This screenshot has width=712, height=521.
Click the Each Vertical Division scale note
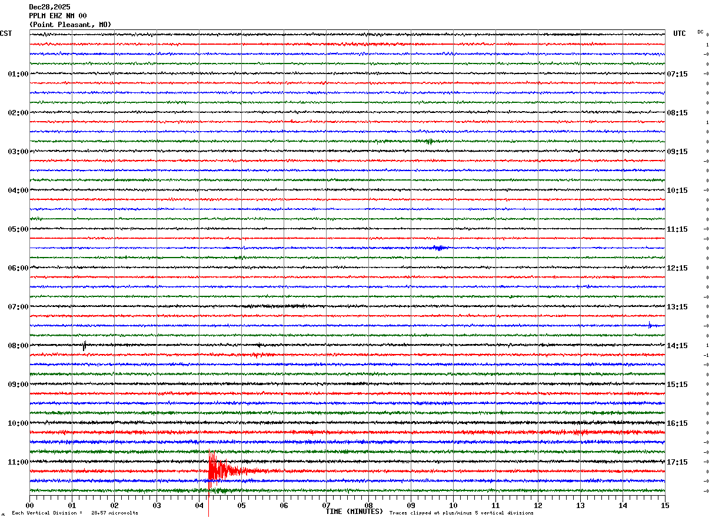[75, 513]
